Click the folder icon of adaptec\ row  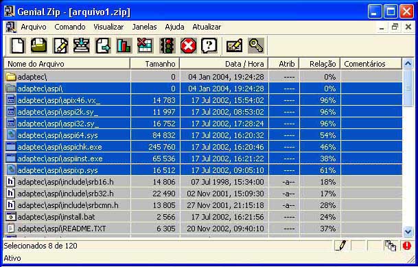(11, 77)
